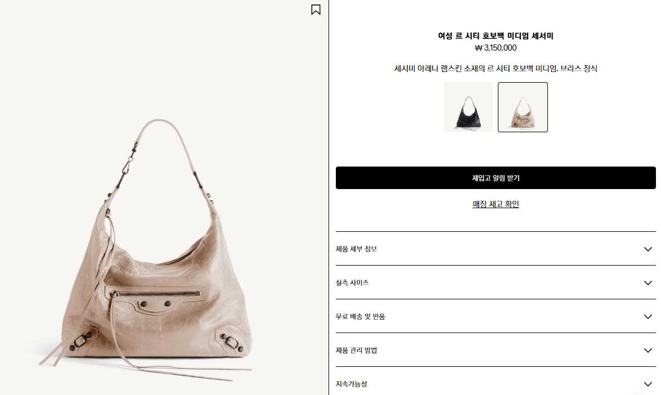Expand the 제품 세부 정보 section
This screenshot has height=395, width=661.
pos(496,249)
